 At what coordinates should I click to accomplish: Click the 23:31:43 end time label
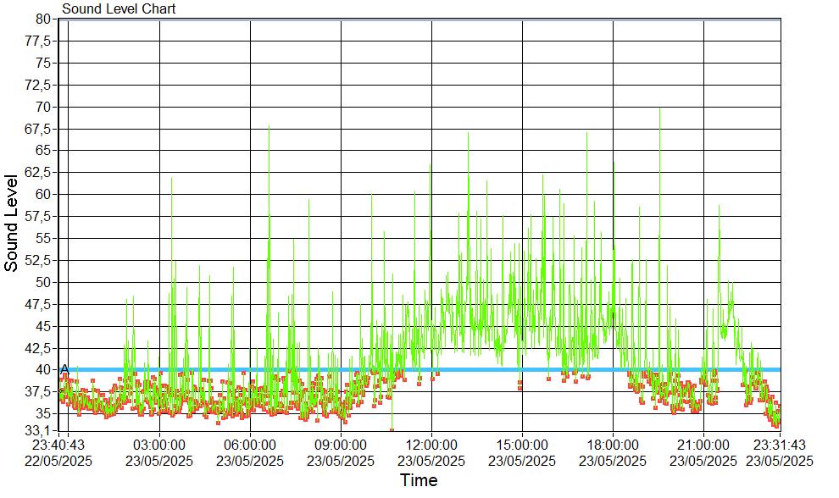pyautogui.click(x=778, y=446)
